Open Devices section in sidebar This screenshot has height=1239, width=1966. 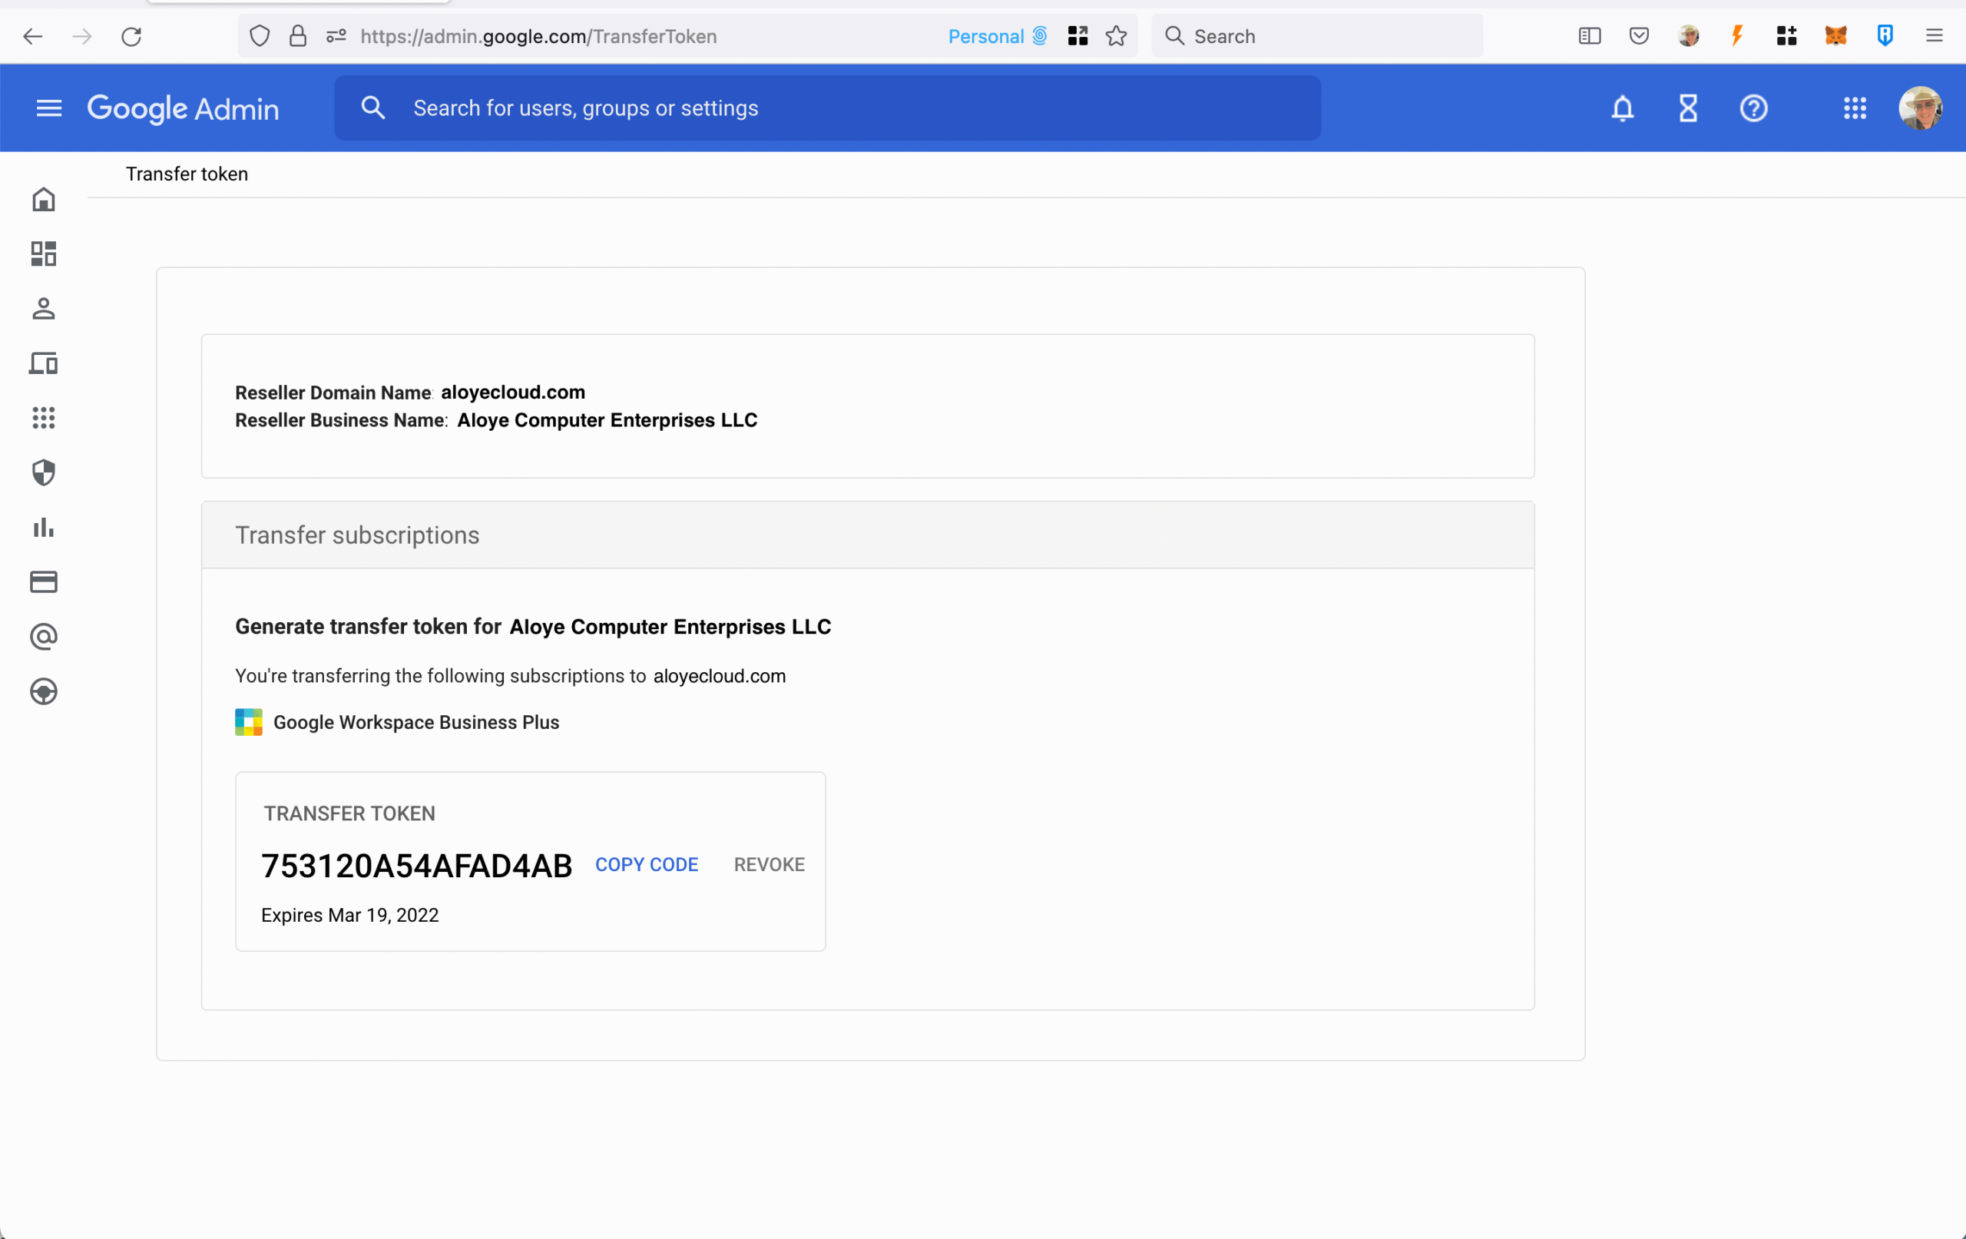coord(43,363)
